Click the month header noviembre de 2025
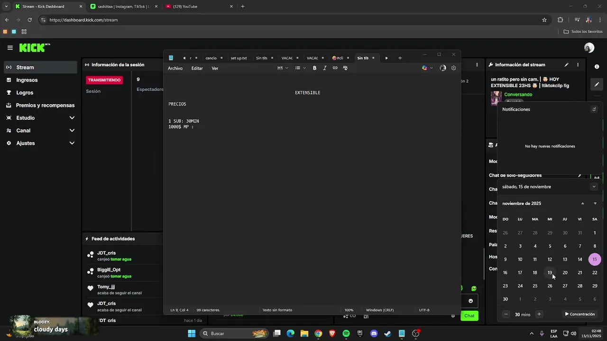 coord(522,204)
